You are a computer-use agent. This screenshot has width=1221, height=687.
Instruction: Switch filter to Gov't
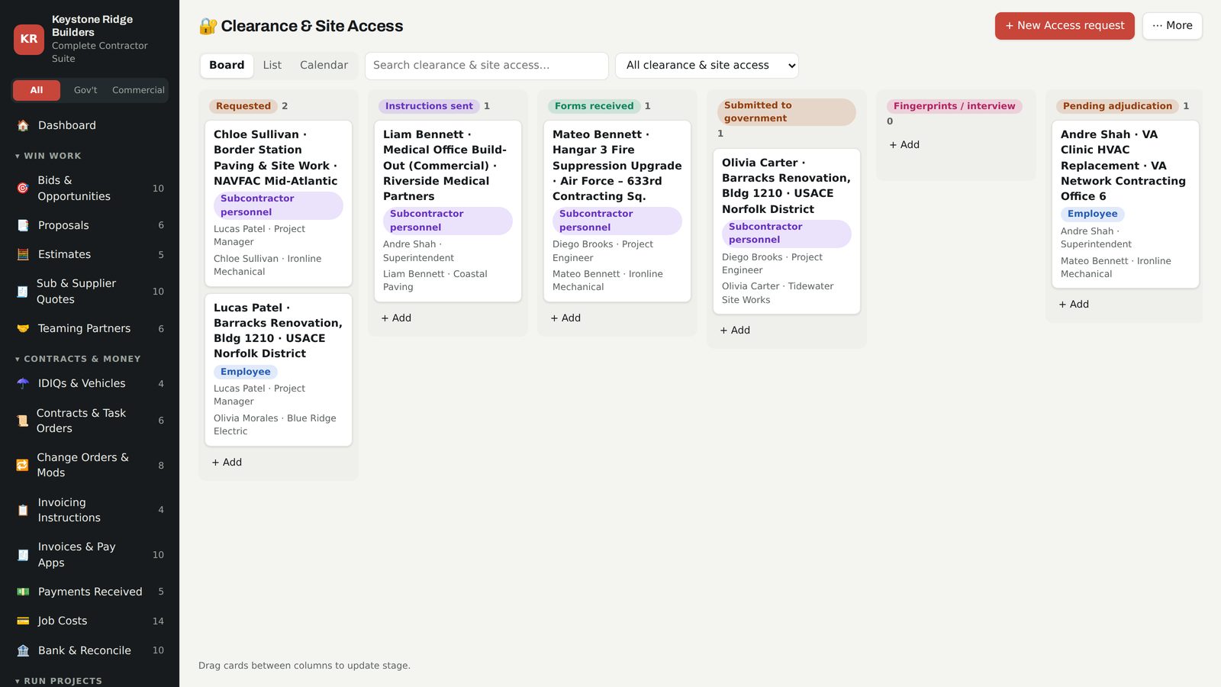point(85,90)
